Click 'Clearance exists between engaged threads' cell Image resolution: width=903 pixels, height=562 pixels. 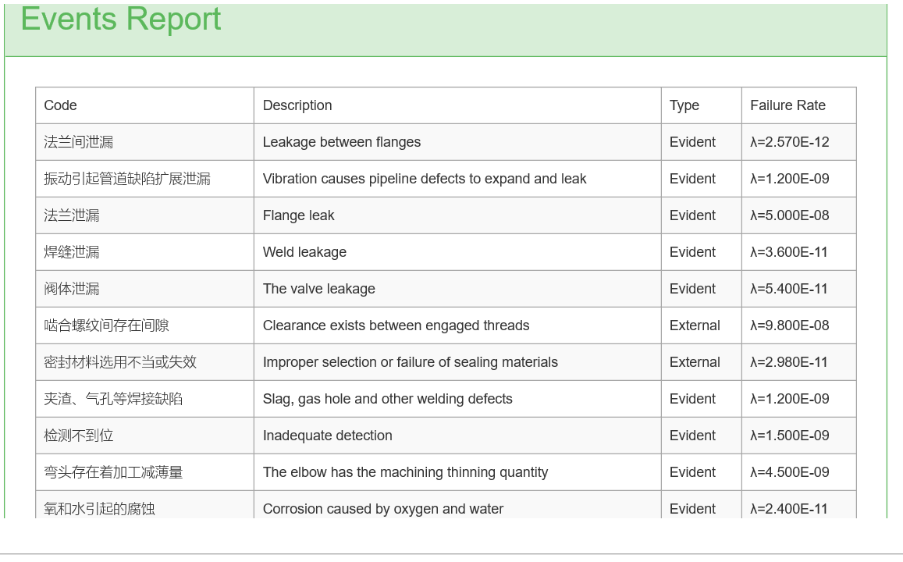(x=396, y=325)
